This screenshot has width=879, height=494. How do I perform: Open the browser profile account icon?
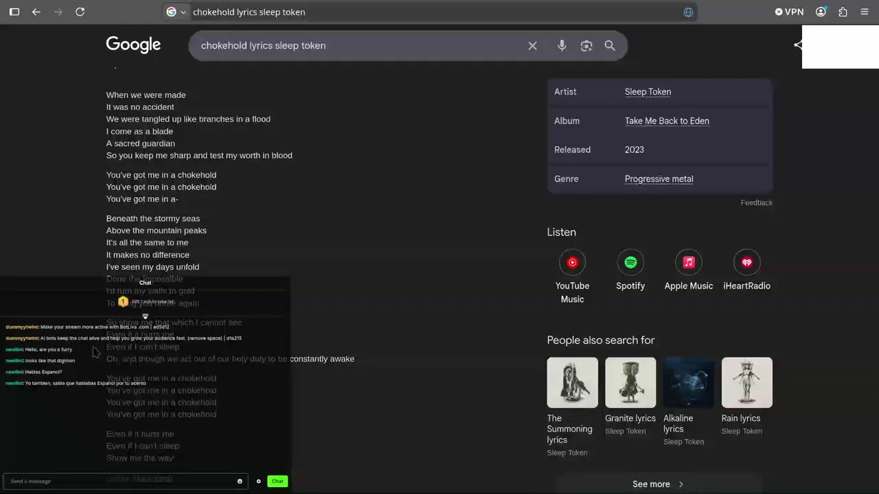[x=821, y=12]
